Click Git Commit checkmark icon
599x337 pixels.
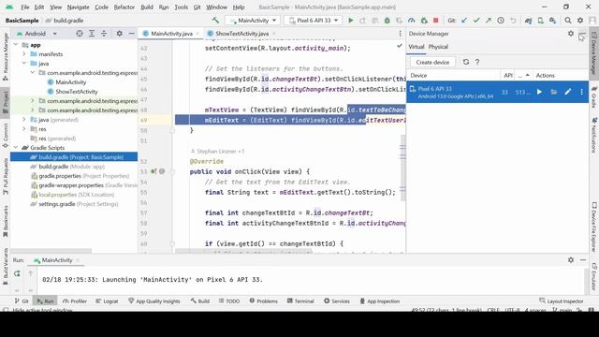point(476,21)
